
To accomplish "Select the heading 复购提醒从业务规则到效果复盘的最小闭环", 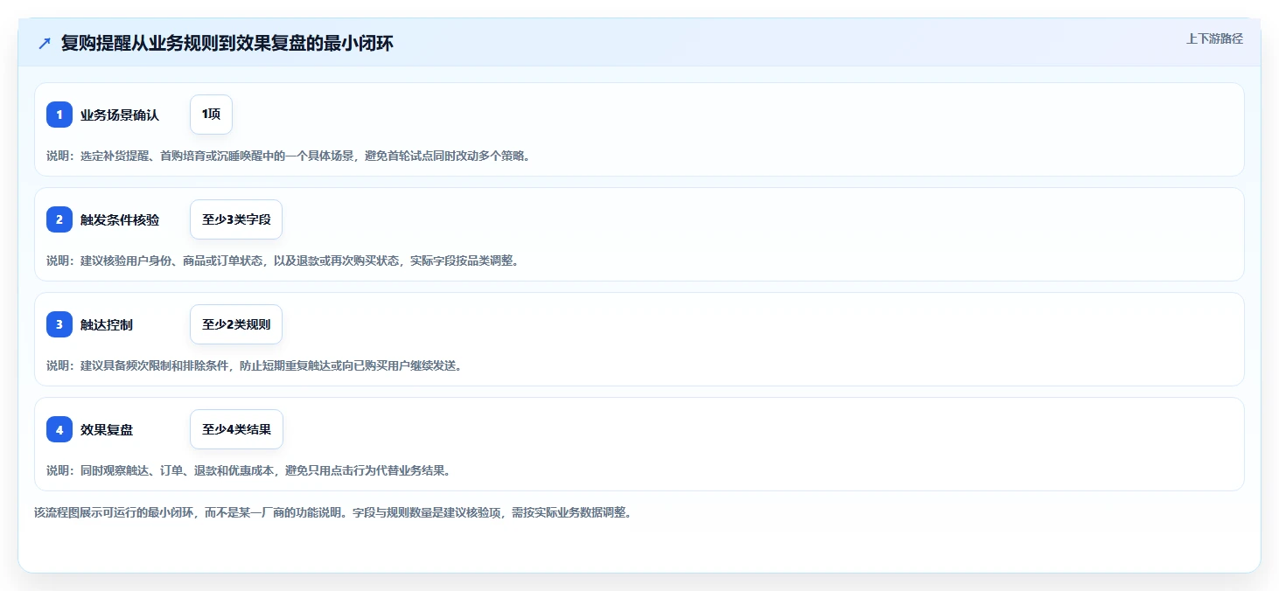I will [x=227, y=43].
